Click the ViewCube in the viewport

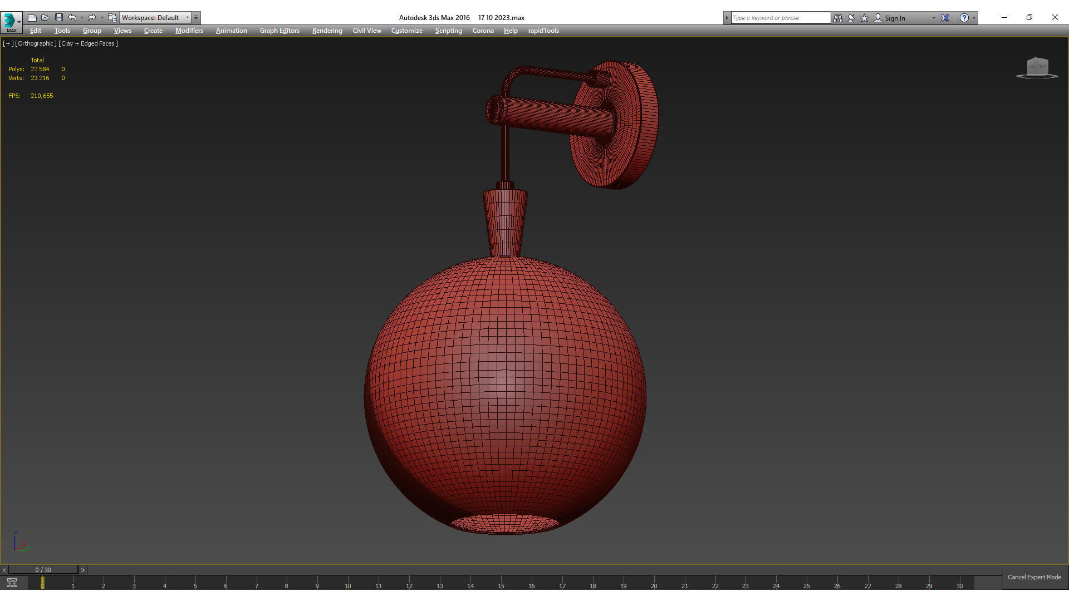(x=1037, y=68)
